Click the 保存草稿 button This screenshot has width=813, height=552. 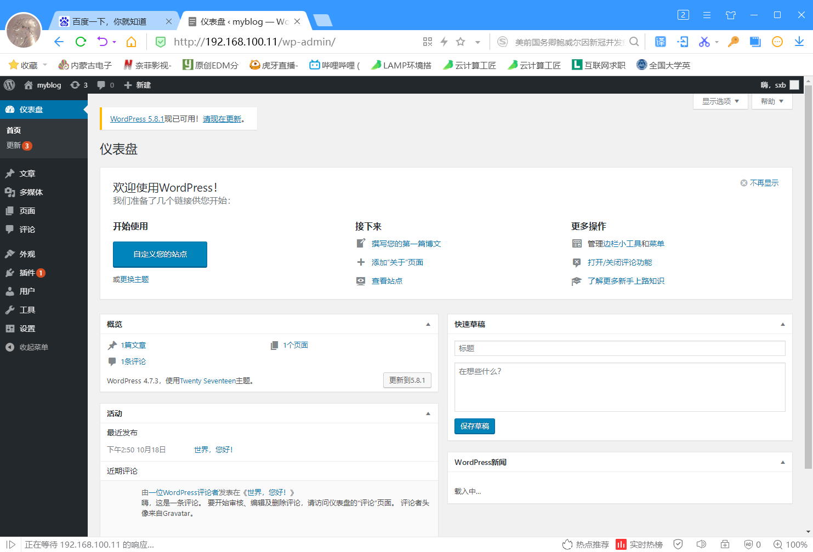(x=475, y=426)
